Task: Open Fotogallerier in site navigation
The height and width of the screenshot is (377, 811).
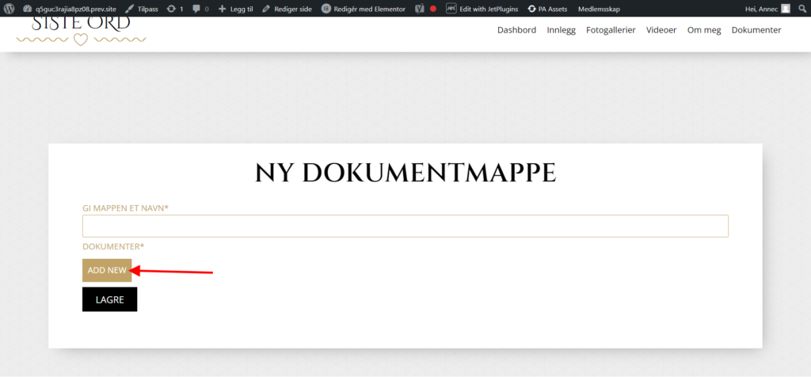Action: [x=611, y=30]
